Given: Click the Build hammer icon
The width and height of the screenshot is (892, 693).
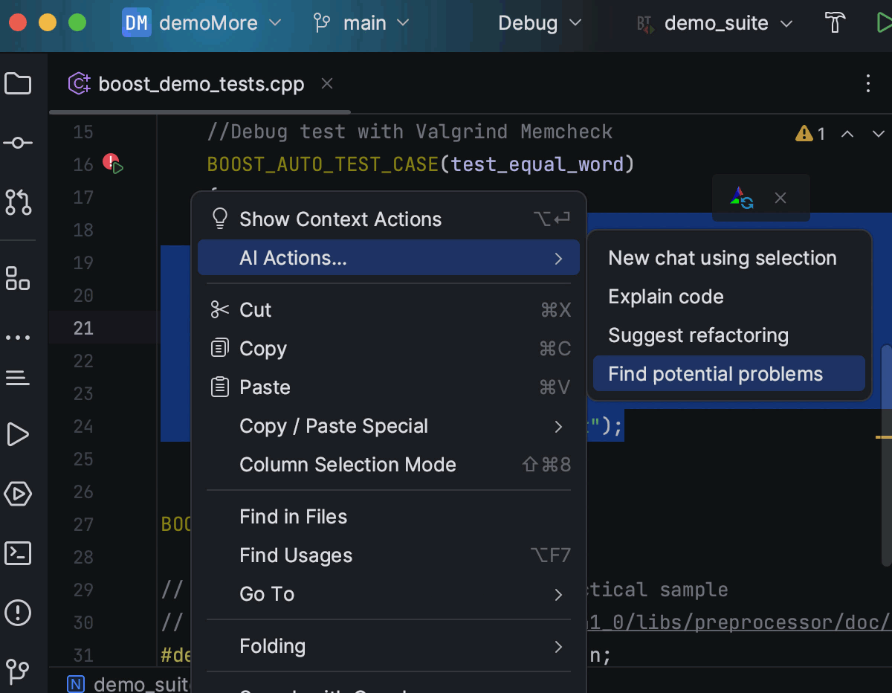Looking at the screenshot, I should pos(836,23).
